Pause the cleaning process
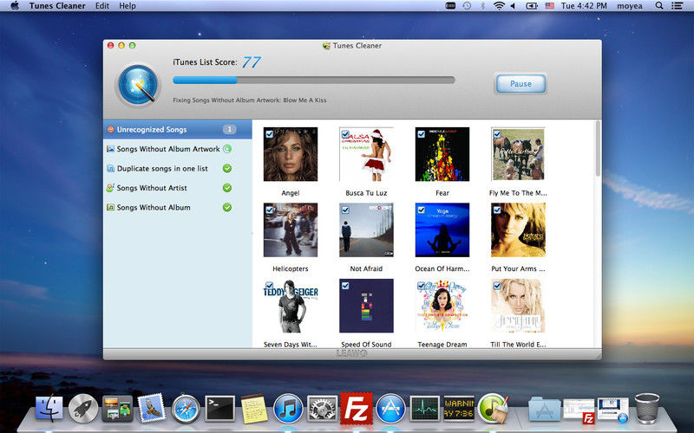Image resolution: width=694 pixels, height=433 pixels. 520,83
